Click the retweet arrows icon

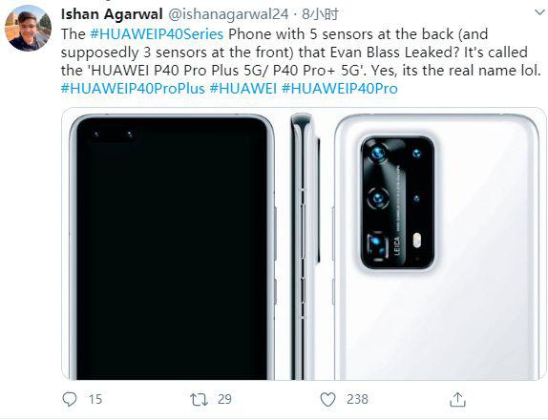pos(199,399)
